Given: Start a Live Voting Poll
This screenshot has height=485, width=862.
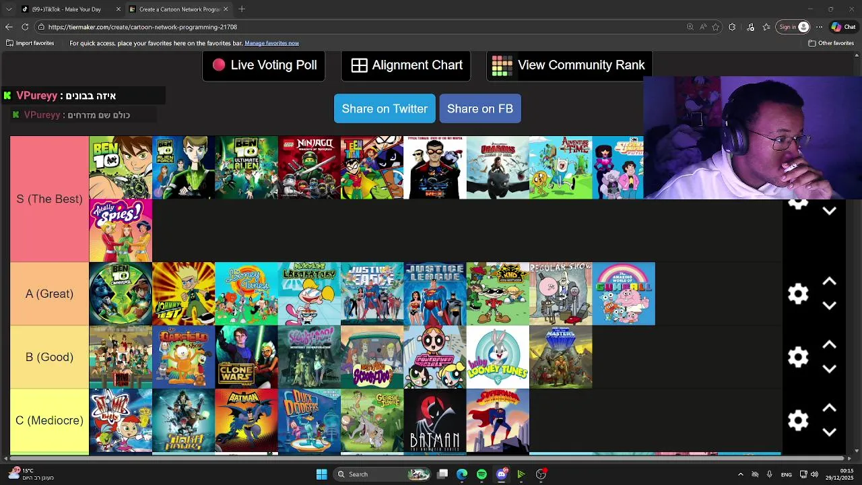Looking at the screenshot, I should tap(264, 65).
